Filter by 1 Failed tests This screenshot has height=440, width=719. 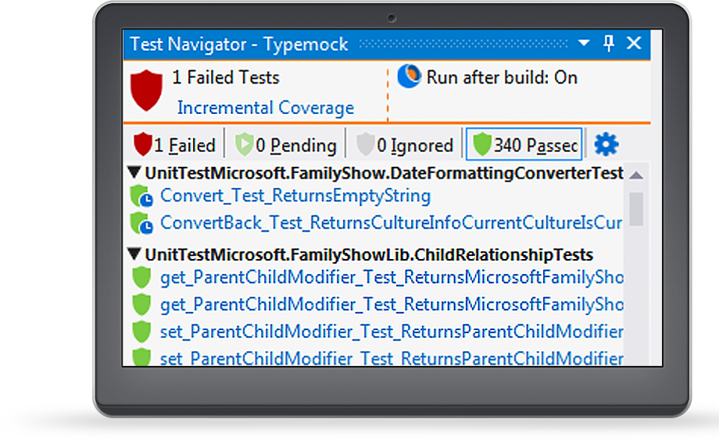[174, 144]
